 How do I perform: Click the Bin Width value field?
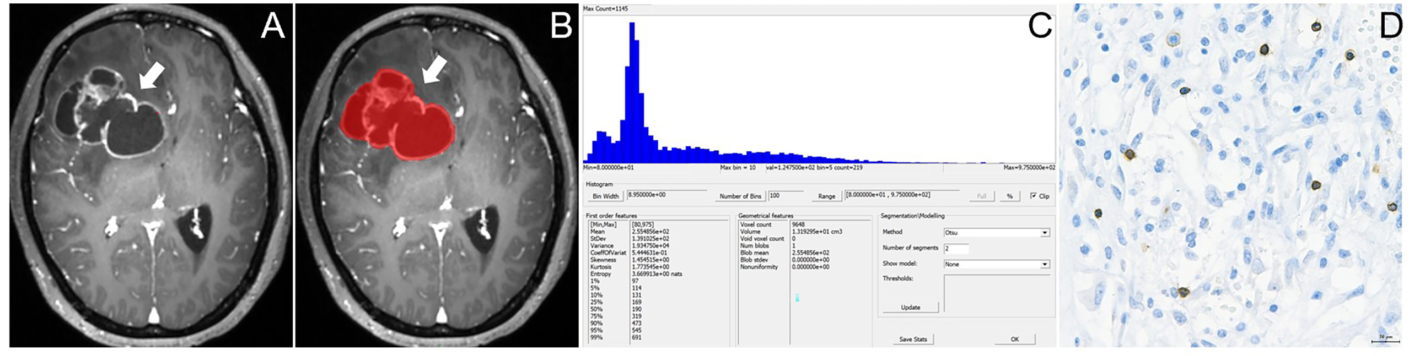(666, 195)
